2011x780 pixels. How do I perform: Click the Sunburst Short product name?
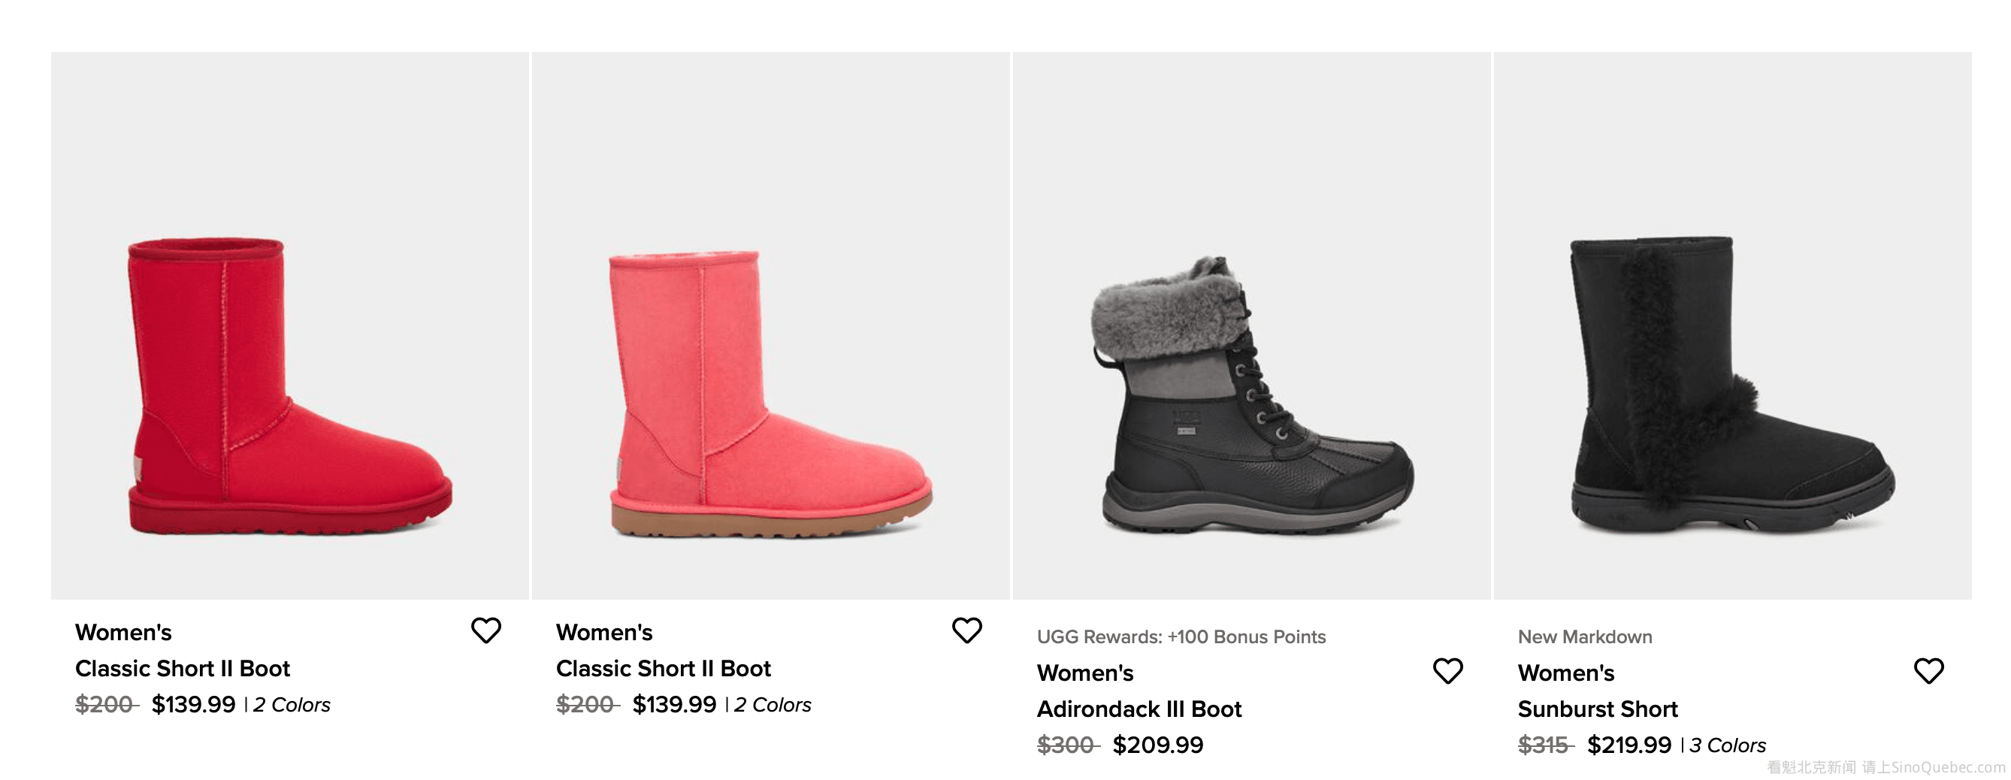(1597, 709)
